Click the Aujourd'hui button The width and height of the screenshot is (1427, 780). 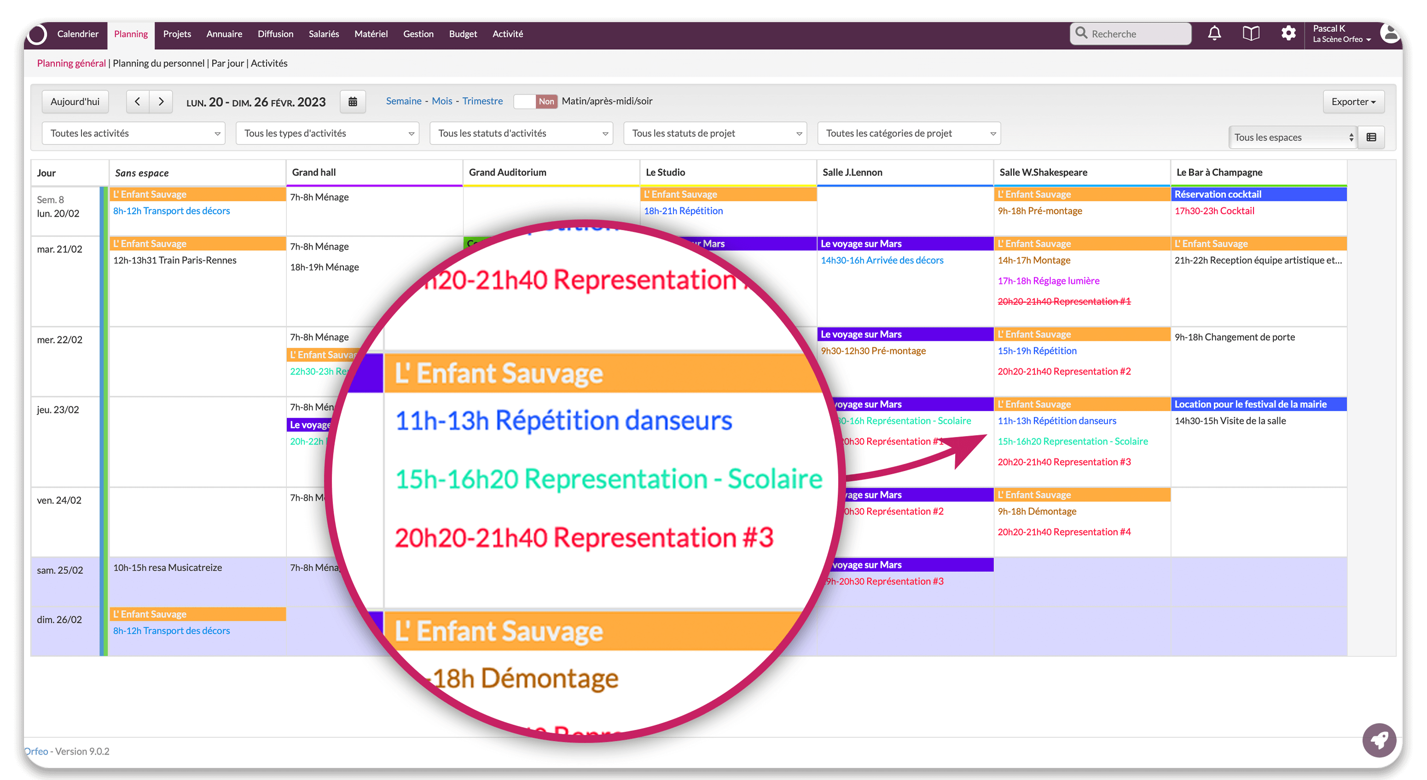(75, 102)
